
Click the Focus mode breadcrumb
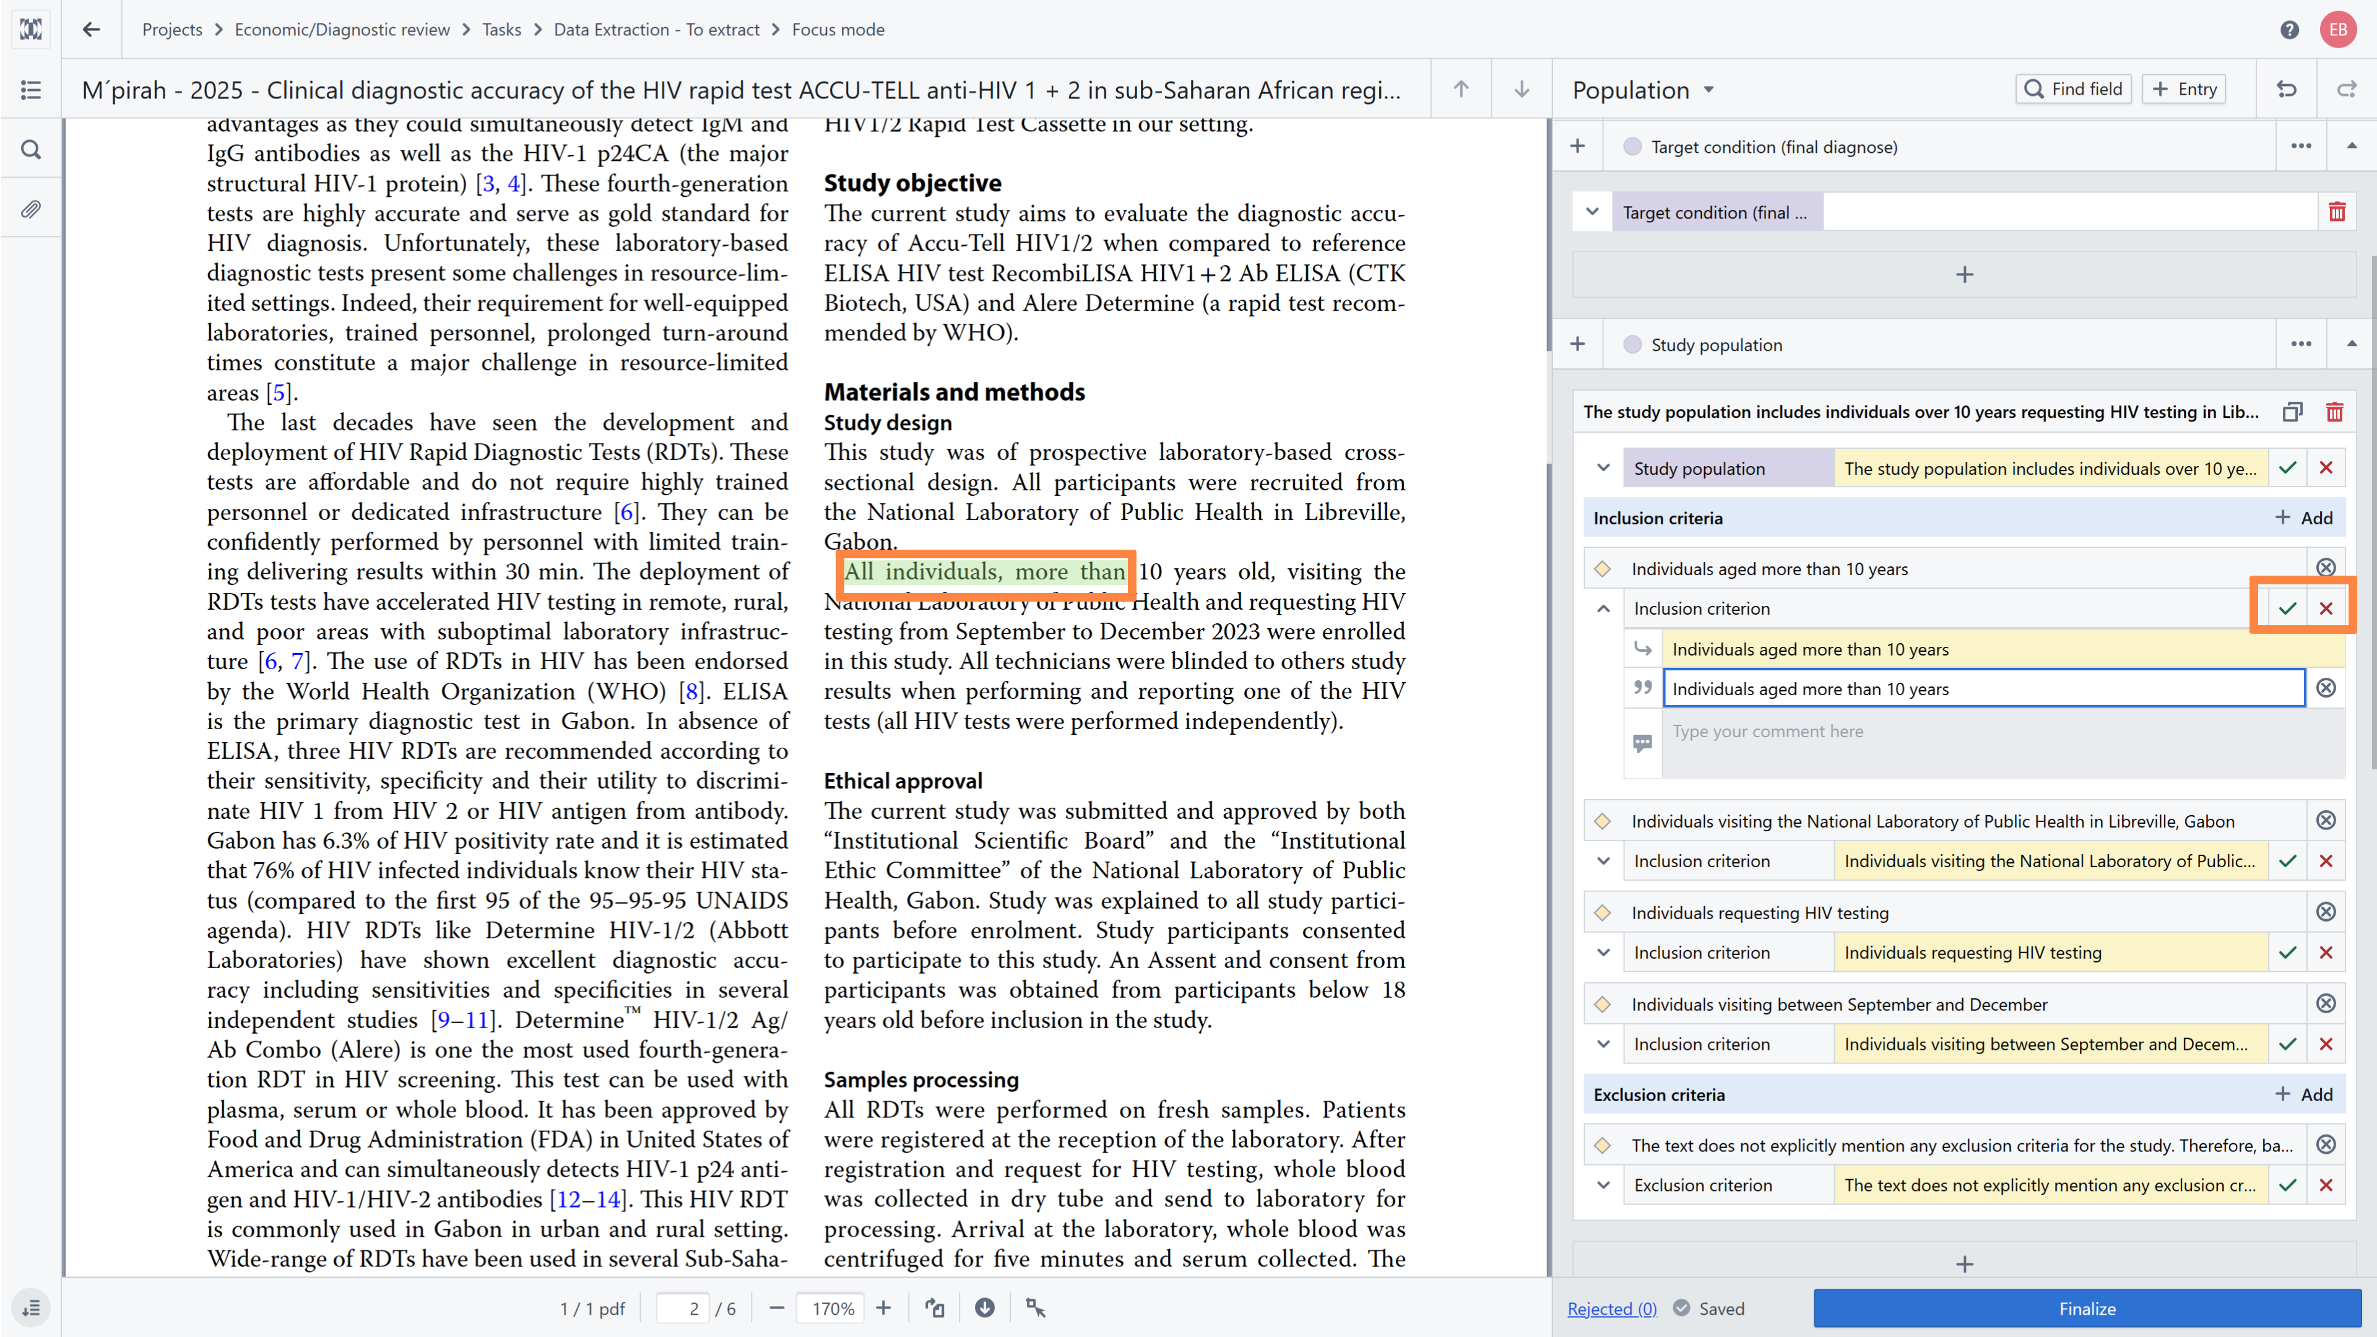click(838, 30)
